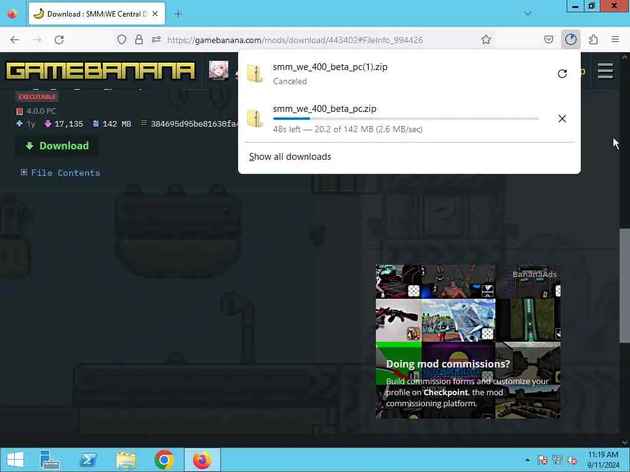The image size is (630, 472).
Task: Click the page vertical scrollbar thumb
Action: (624, 285)
